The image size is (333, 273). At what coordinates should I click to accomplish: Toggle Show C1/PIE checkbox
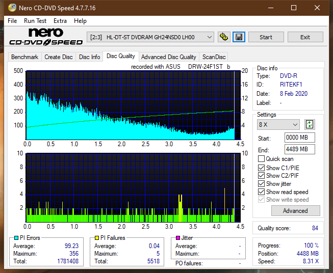pos(261,168)
